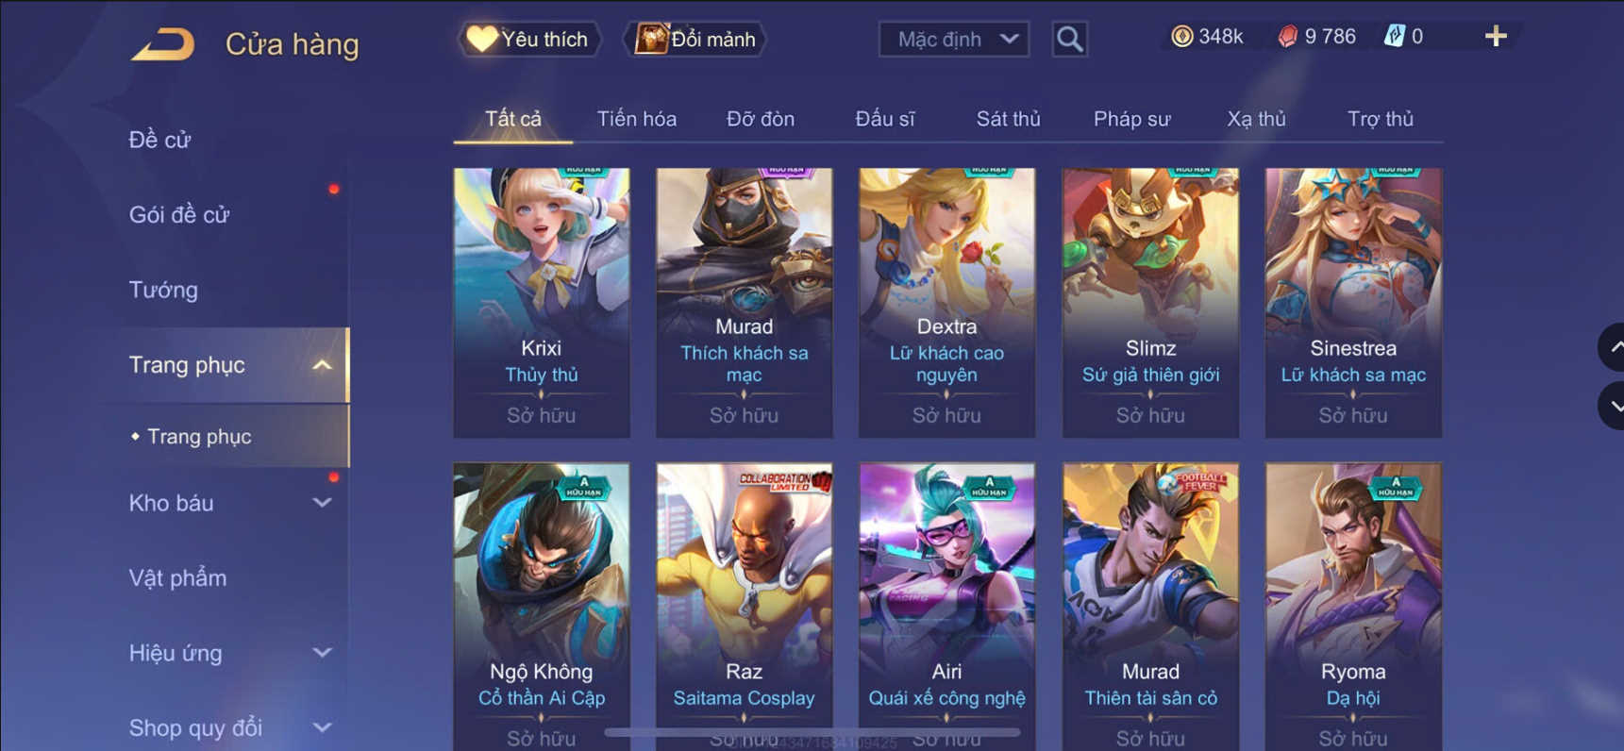Open Tướng in the sidebar

tap(163, 290)
